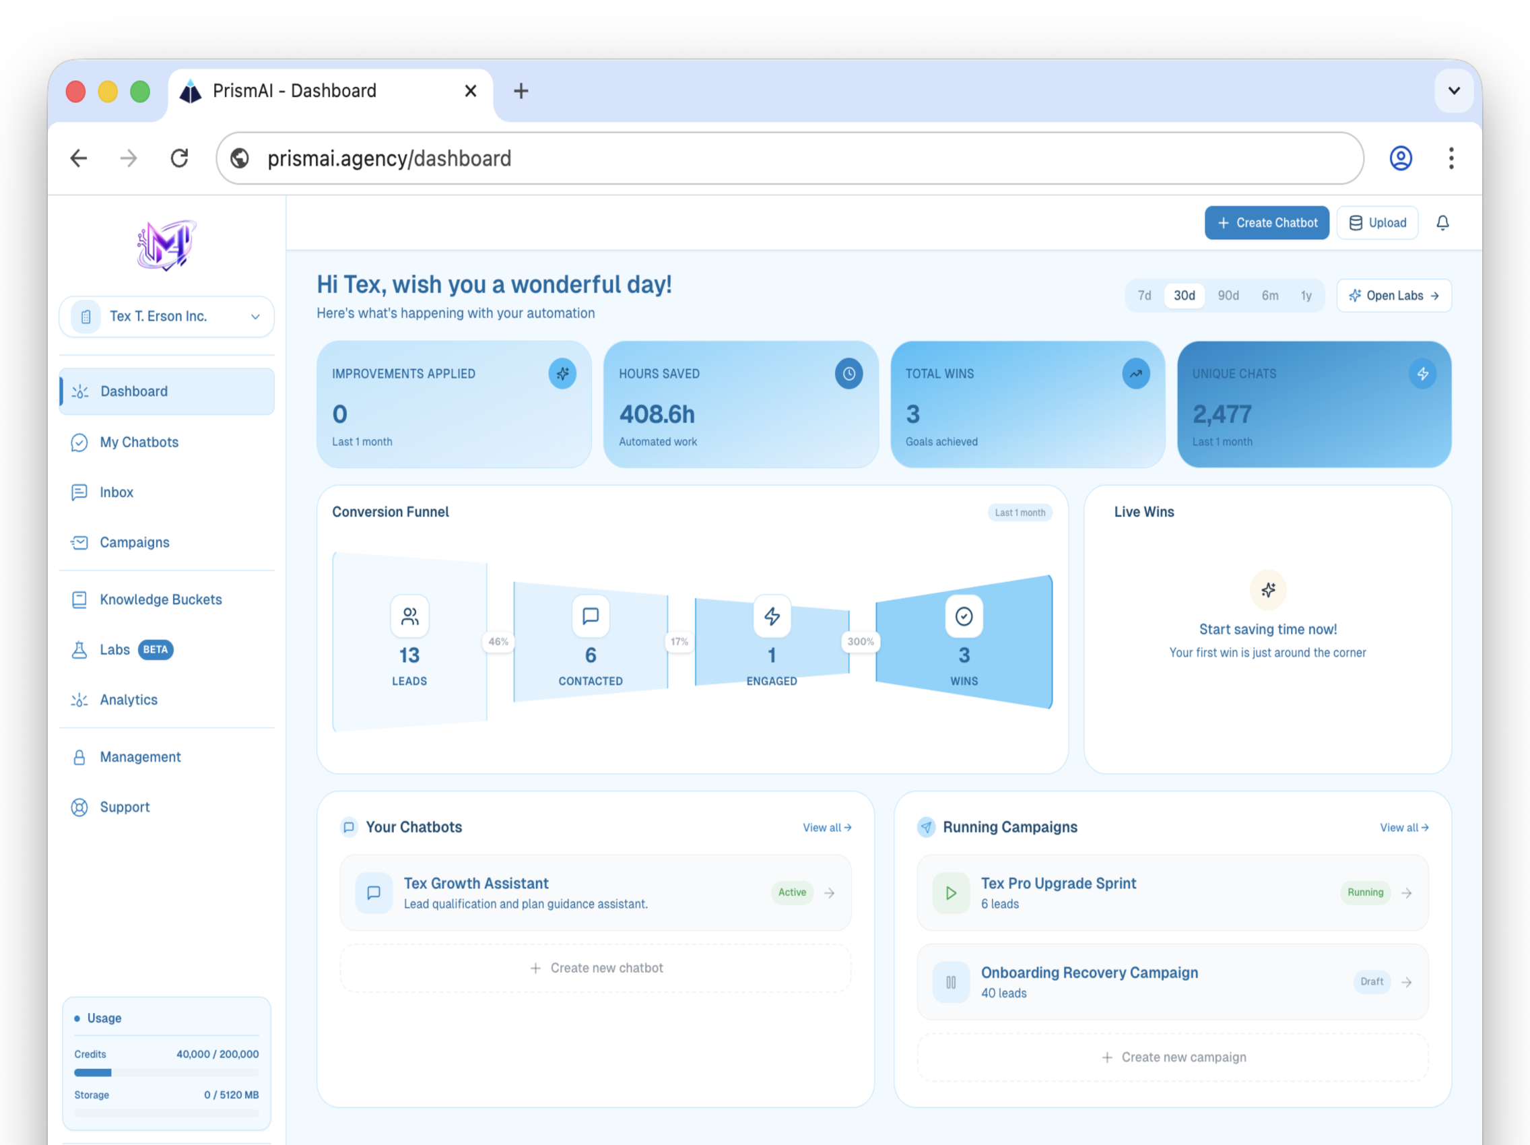Click the Leads people icon in funnel

click(409, 616)
